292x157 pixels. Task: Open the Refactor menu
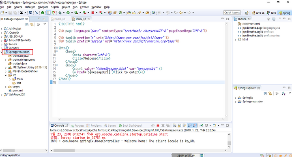coord(30,7)
